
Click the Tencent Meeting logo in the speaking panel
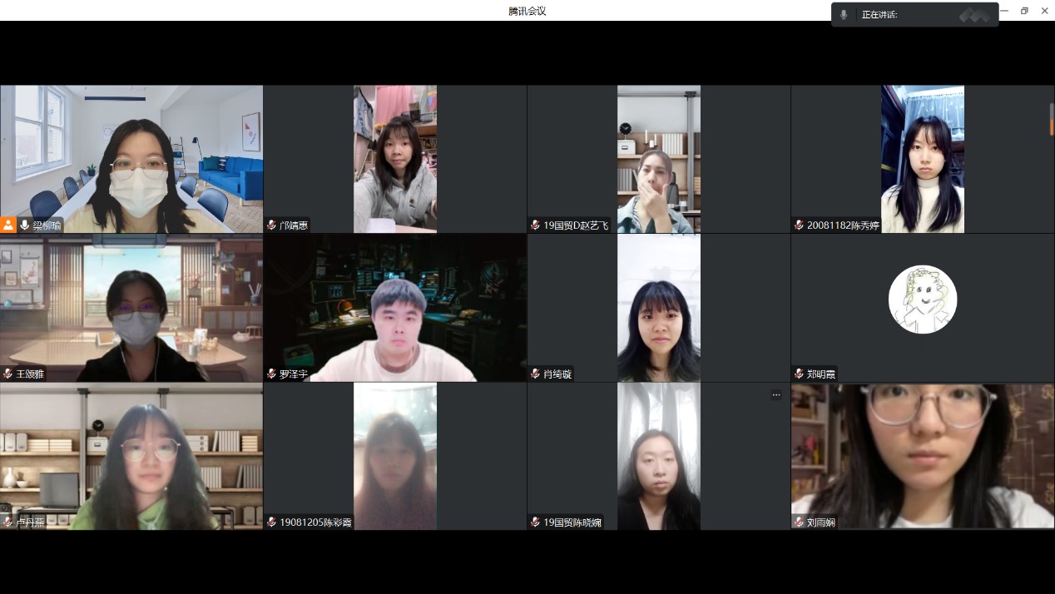pyautogui.click(x=973, y=13)
